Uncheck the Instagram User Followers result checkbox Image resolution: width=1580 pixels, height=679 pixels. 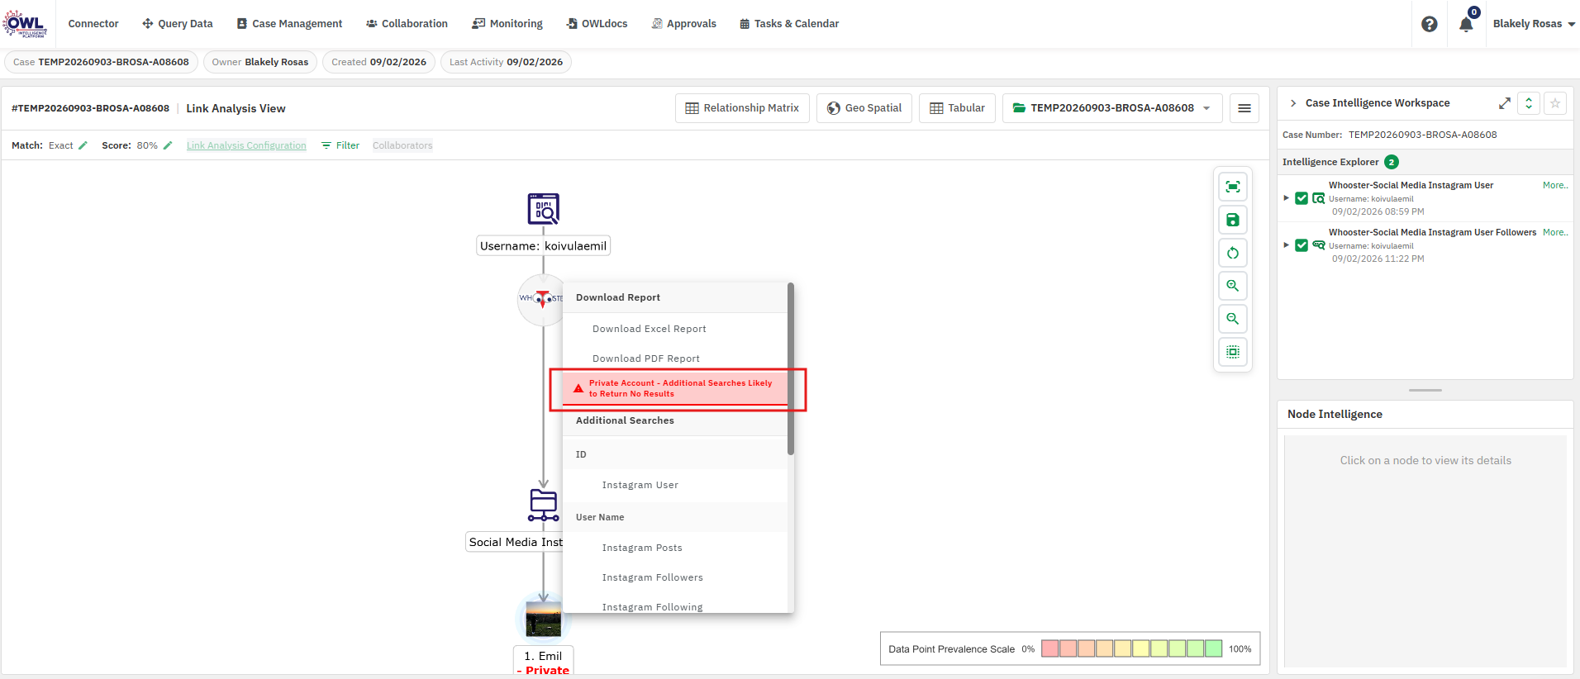point(1302,245)
